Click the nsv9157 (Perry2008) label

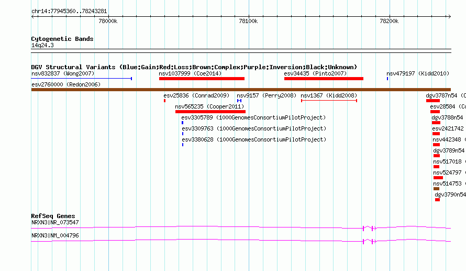tap(267, 95)
